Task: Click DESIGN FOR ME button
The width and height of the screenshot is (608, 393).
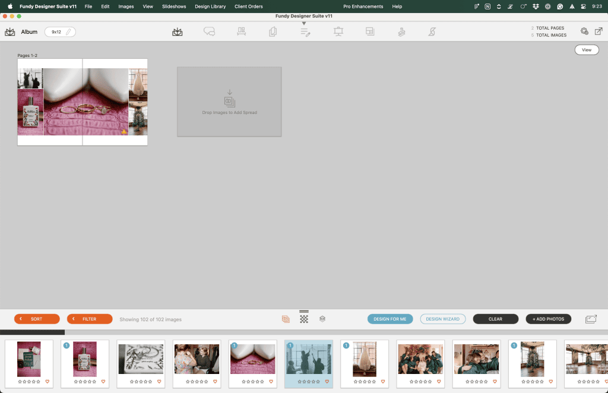Action: [390, 319]
